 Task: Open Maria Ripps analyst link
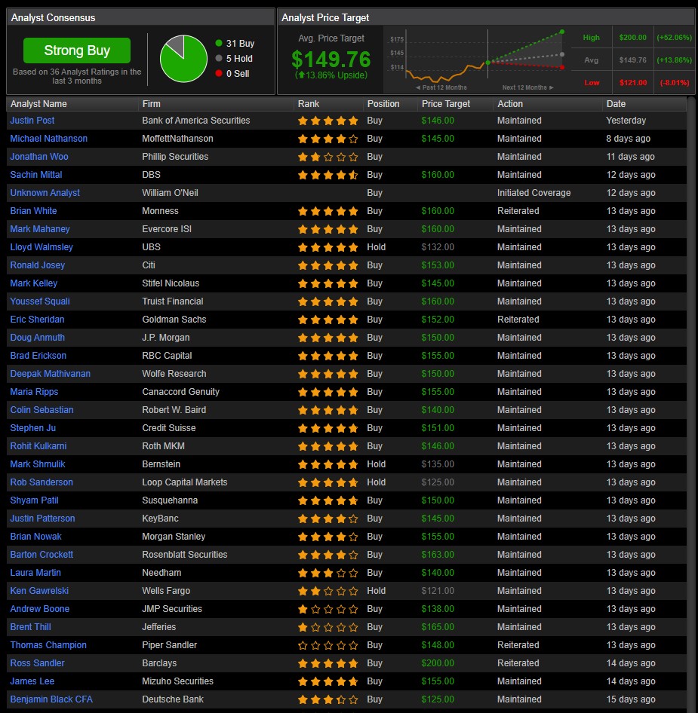[34, 392]
